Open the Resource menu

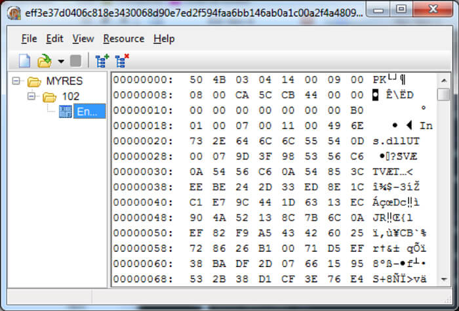[x=123, y=39]
